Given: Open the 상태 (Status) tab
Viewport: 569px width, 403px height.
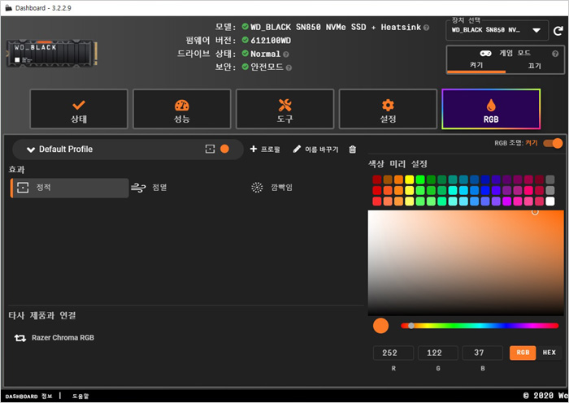Looking at the screenshot, I should 79,109.
